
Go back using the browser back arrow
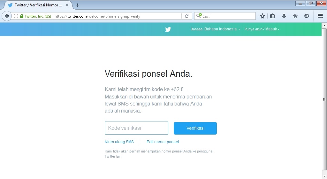pyautogui.click(x=7, y=16)
